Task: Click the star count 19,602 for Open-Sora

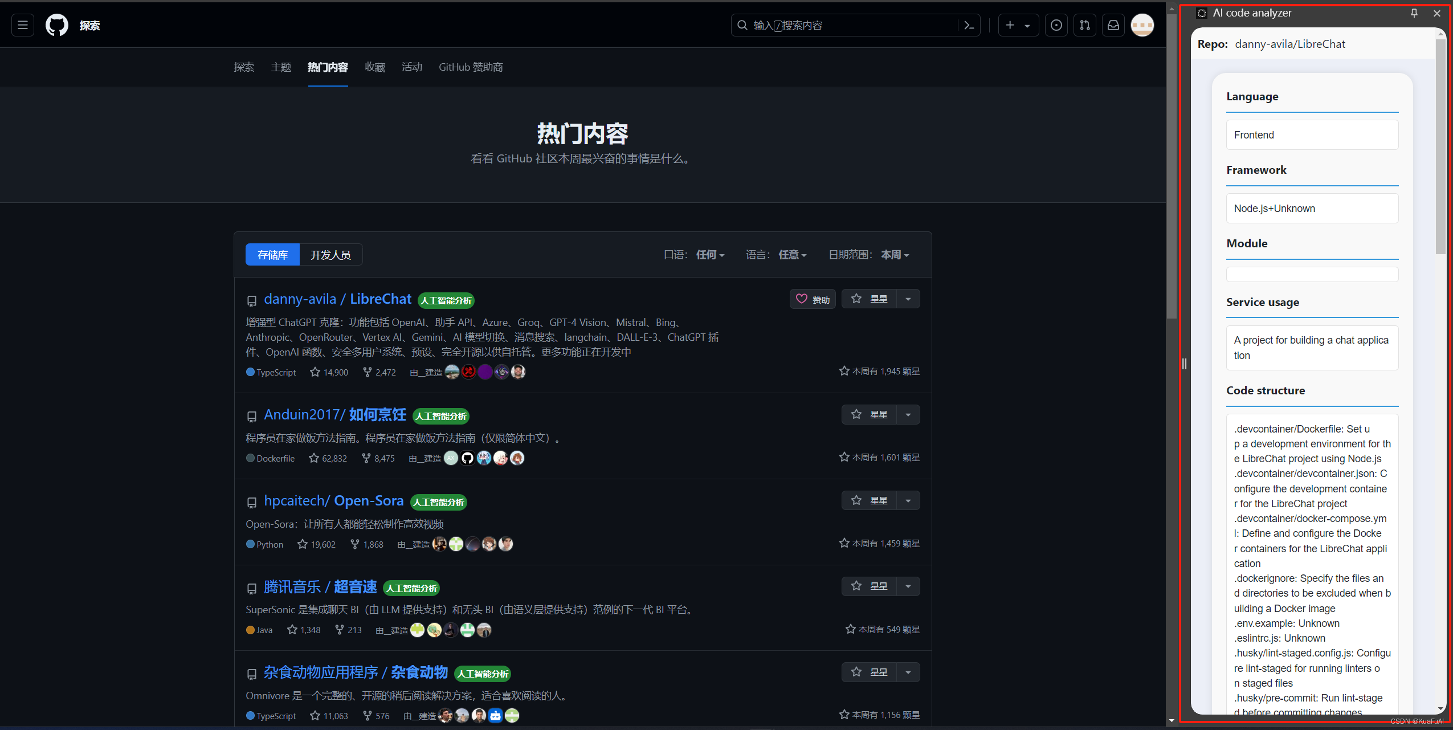Action: 317,544
